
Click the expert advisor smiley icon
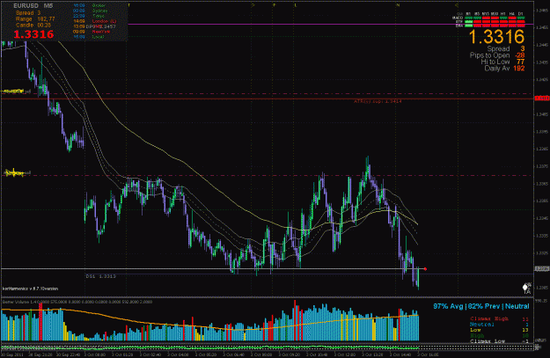coord(525,288)
